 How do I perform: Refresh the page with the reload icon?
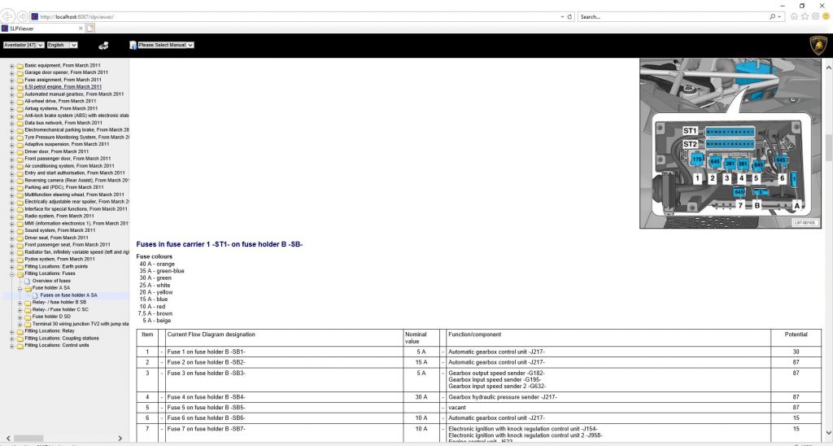point(569,17)
